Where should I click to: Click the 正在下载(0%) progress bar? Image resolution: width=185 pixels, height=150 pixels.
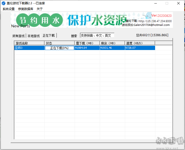[x=59, y=48]
